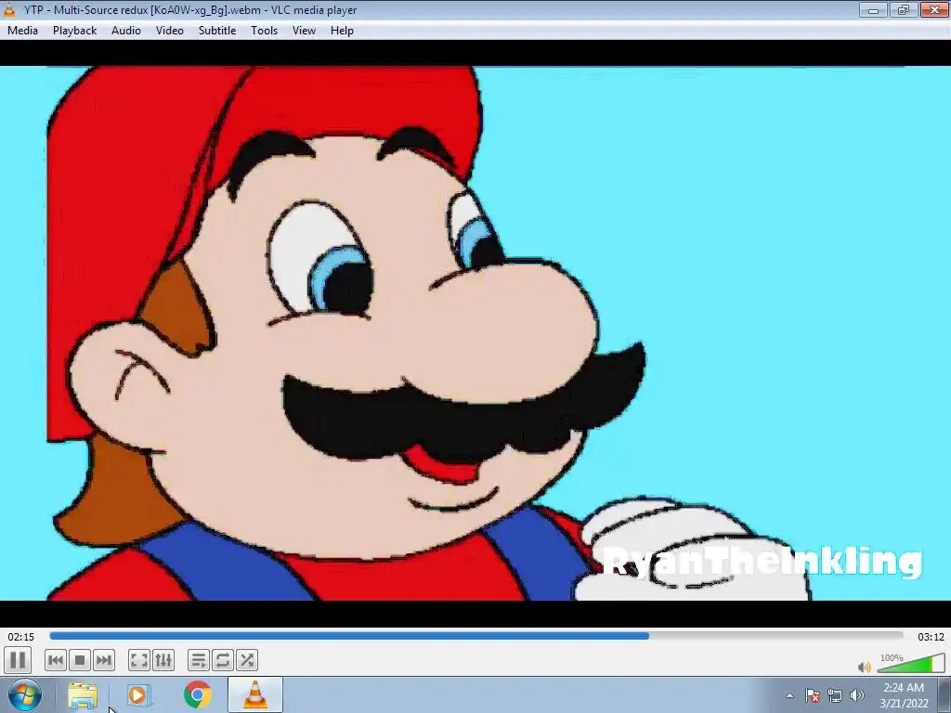Select VLC taskbar button
The image size is (951, 713).
(255, 695)
